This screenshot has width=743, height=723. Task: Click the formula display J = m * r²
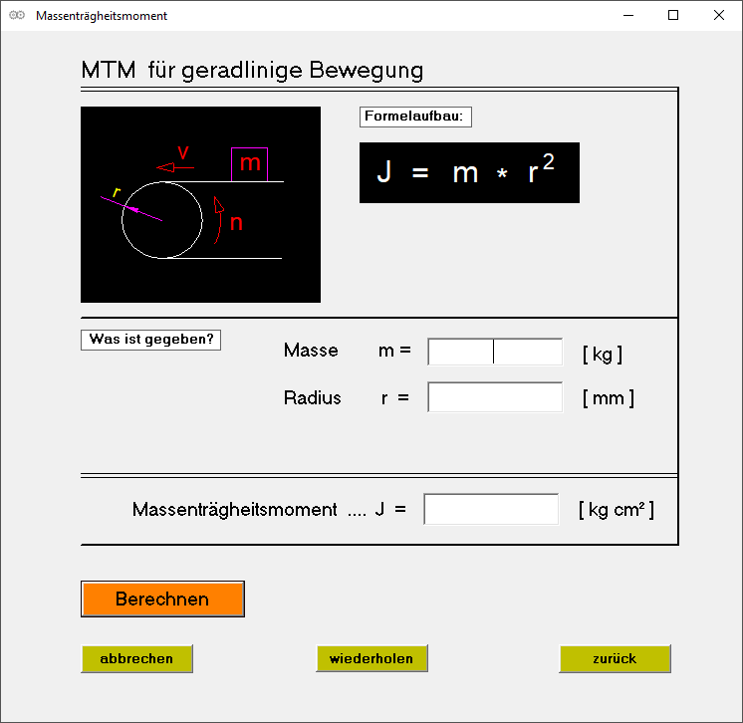(x=469, y=172)
